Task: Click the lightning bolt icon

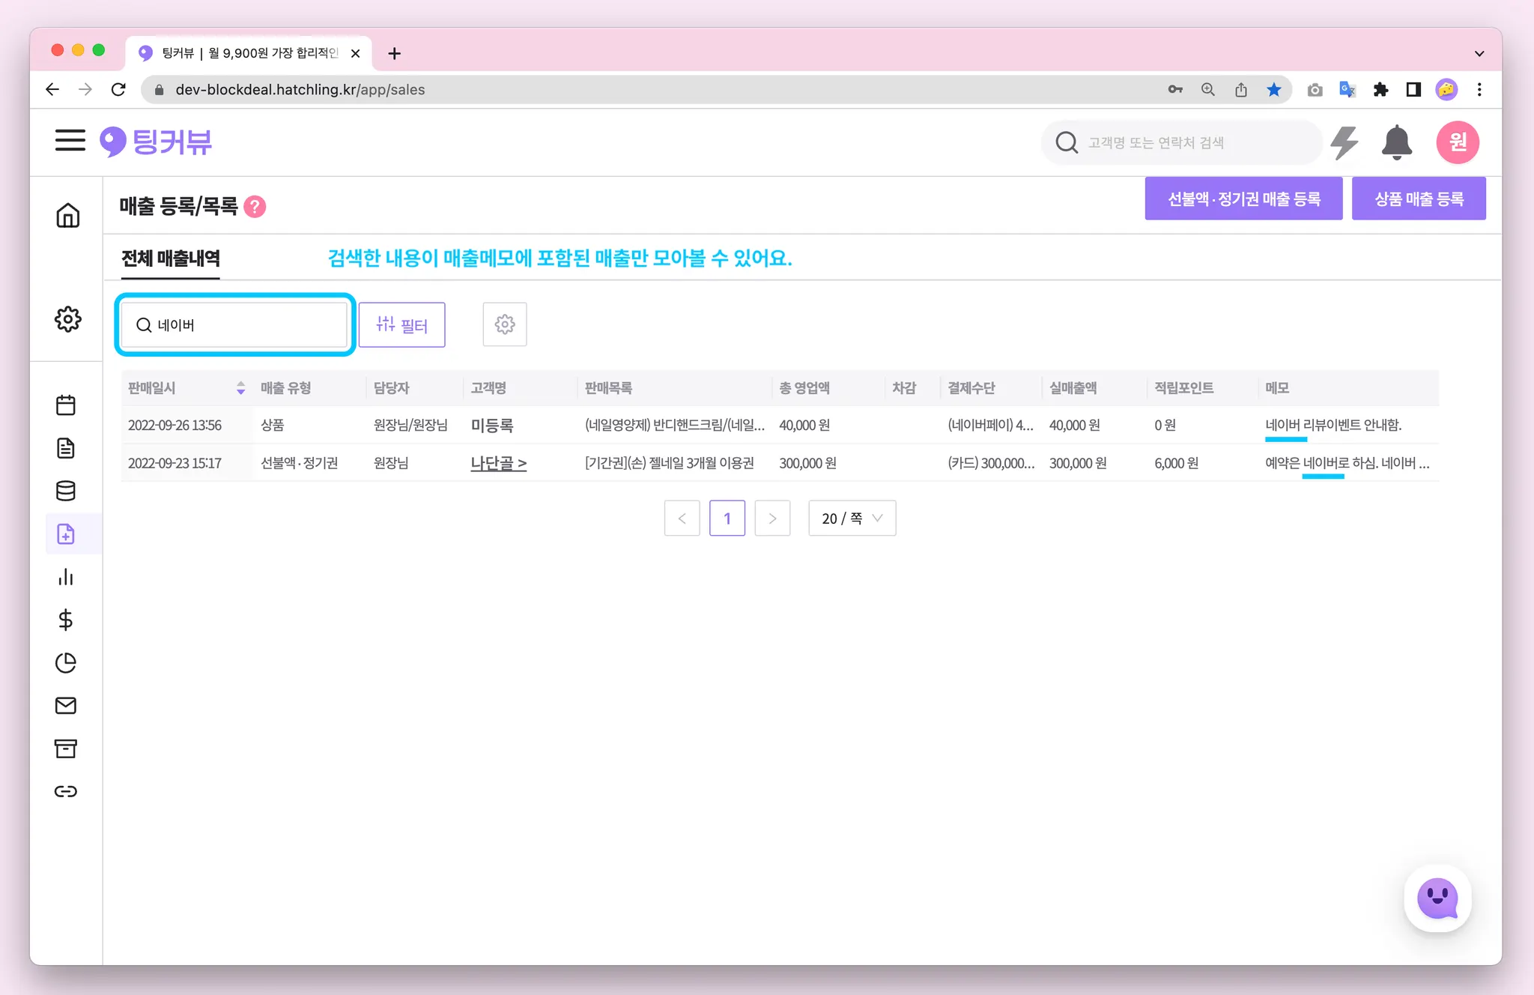Action: pos(1344,142)
